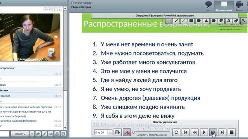Select the pie sector shape tool
Image resolution: width=248 pixels, height=139 pixels.
coord(221,21)
